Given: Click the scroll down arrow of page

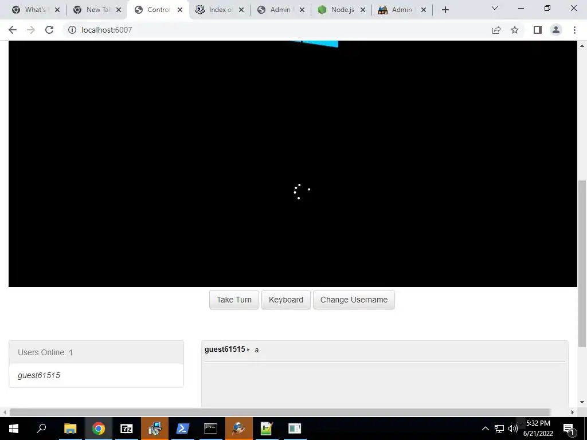Looking at the screenshot, I should [x=582, y=402].
